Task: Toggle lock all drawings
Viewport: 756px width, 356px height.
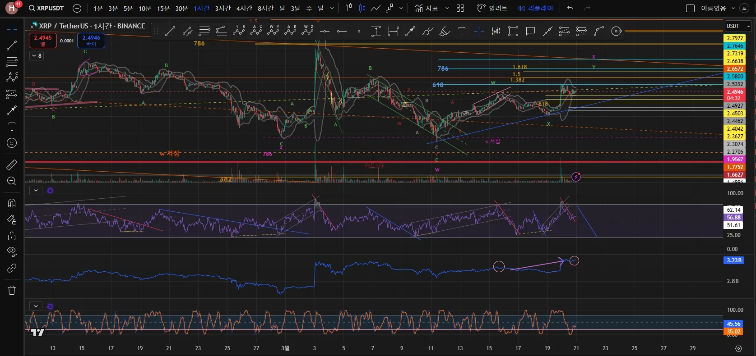Action: pyautogui.click(x=12, y=236)
